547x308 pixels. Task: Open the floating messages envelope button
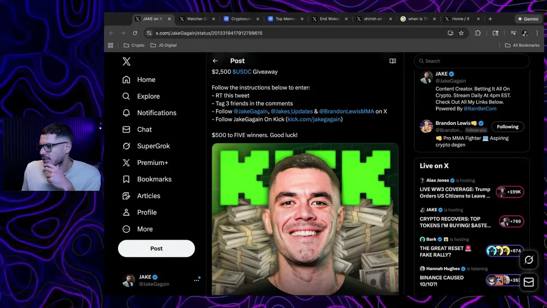pos(529,282)
